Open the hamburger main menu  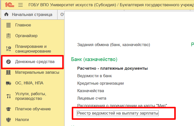(x=21, y=5)
